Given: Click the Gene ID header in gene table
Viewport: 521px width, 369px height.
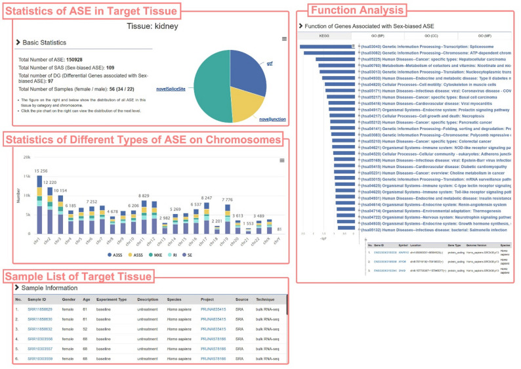Looking at the screenshot, I should click(x=379, y=246).
